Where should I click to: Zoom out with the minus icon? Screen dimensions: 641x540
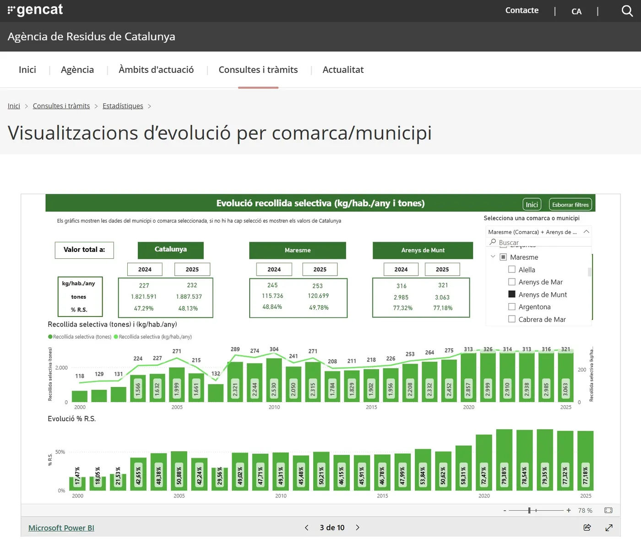point(505,510)
